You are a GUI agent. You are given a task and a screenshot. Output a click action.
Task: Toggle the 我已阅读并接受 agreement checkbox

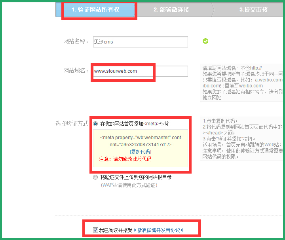pos(95,230)
